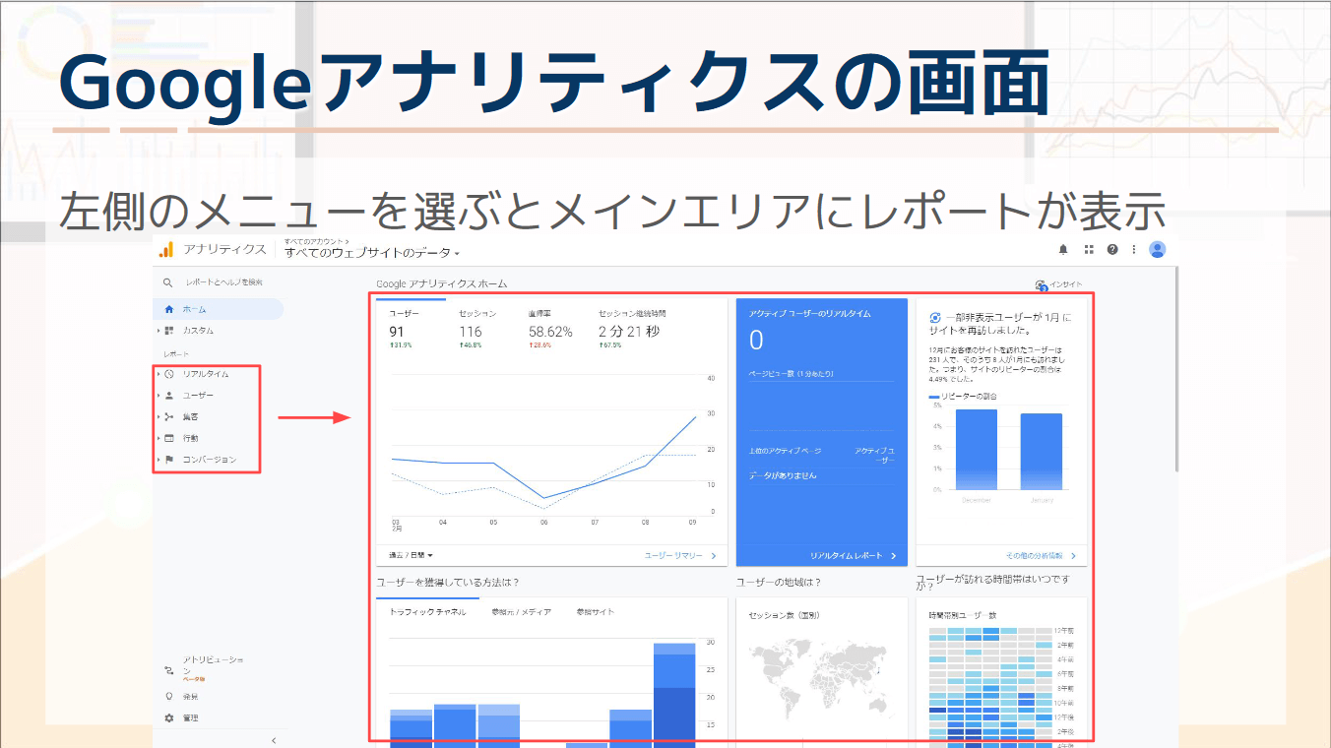
Task: Click the カスタム dashboard icon
Action: pos(169,331)
